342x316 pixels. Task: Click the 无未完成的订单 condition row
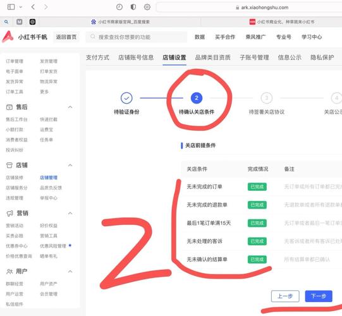(x=262, y=186)
